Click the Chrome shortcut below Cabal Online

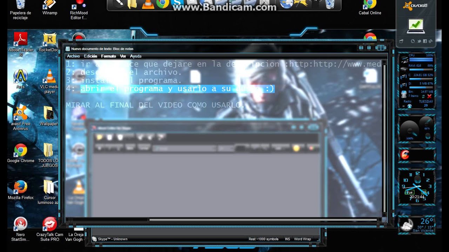click(x=370, y=37)
